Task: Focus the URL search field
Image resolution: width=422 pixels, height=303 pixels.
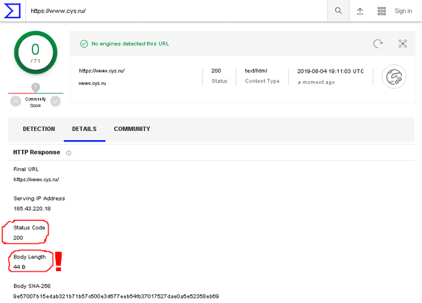Action: (x=177, y=11)
